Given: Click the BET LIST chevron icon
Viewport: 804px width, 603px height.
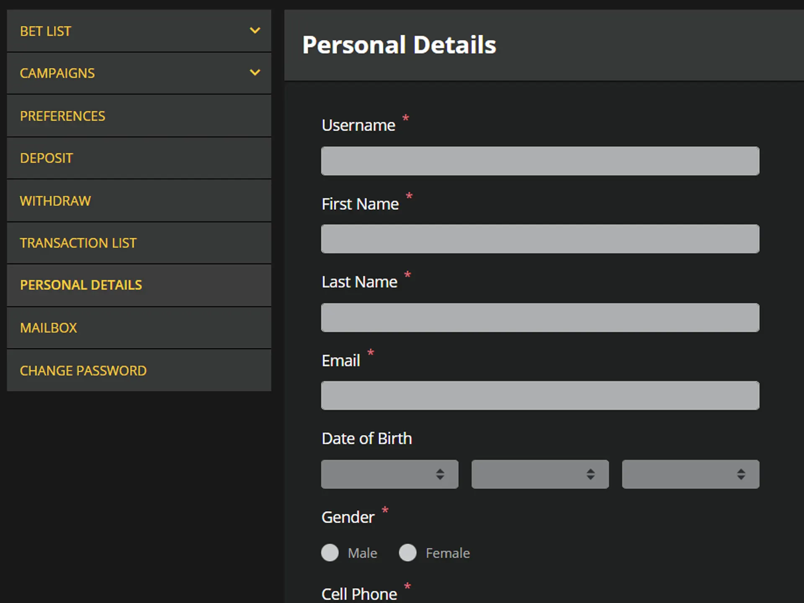Looking at the screenshot, I should point(255,31).
